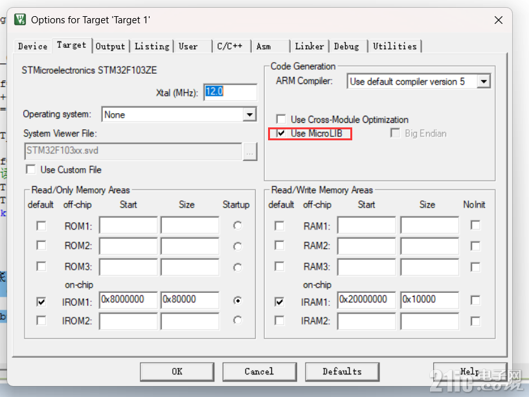Image resolution: width=529 pixels, height=397 pixels.
Task: Open the Linker tab
Action: click(x=310, y=46)
